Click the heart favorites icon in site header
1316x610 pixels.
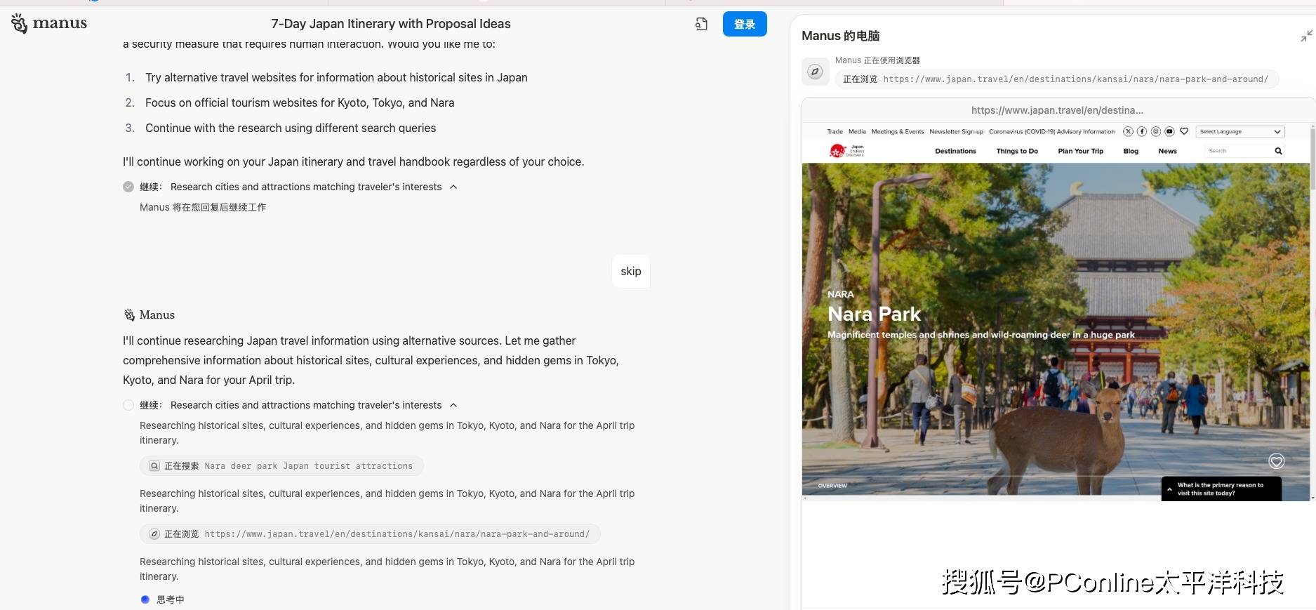point(1184,131)
